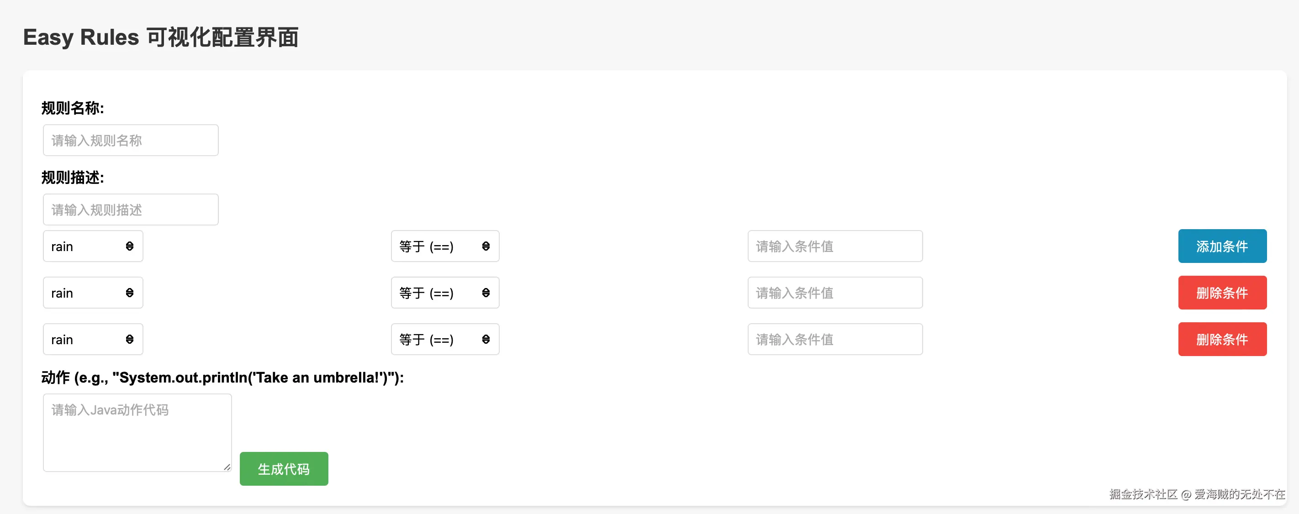
Task: Focus the rule description input field
Action: click(131, 210)
